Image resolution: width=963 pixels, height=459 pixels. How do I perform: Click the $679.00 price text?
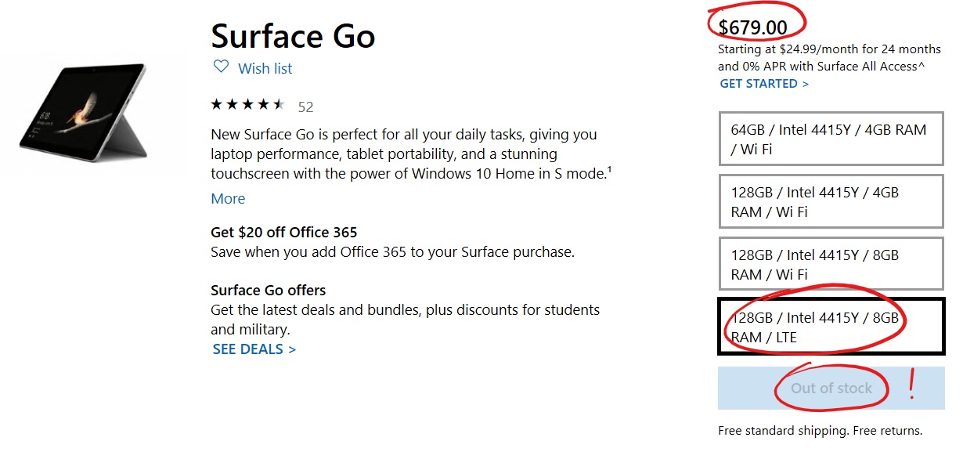pyautogui.click(x=752, y=27)
